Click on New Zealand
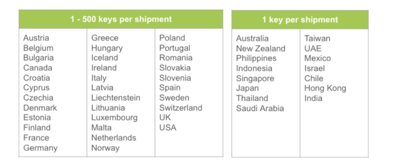Image resolution: width=393 pixels, height=167 pixels. pos(261,48)
